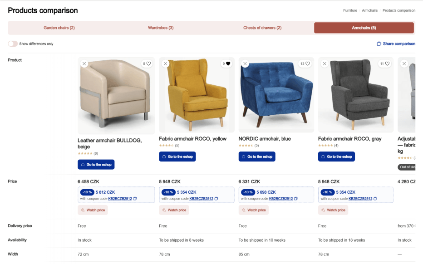This screenshot has width=423, height=264.
Task: Remove the NORDIC blue armchair from comparison
Action: 245,64
